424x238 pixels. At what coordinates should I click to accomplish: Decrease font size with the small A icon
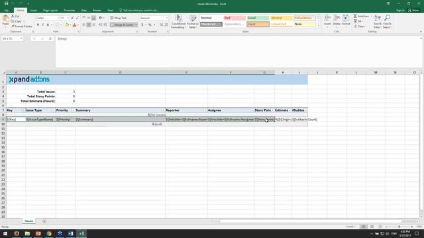click(77, 18)
